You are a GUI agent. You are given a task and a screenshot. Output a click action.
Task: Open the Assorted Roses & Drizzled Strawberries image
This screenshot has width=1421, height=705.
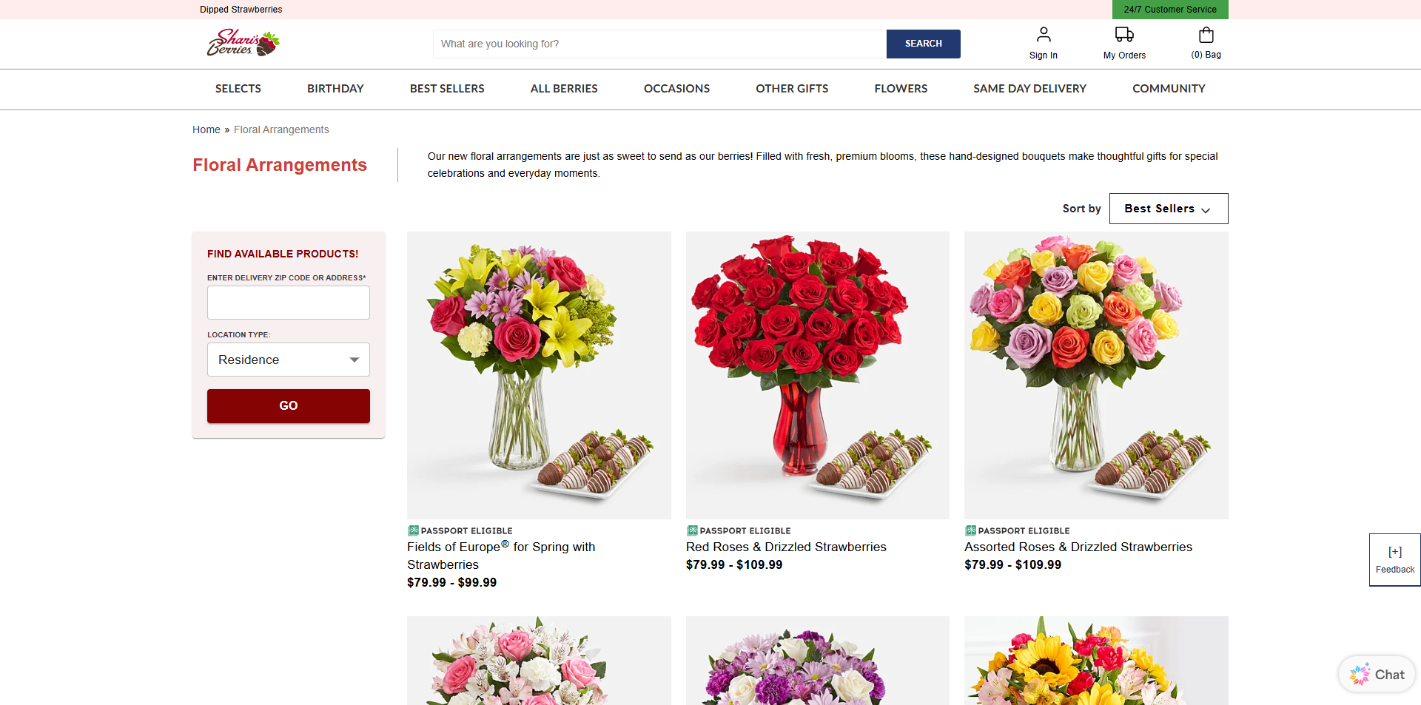pyautogui.click(x=1096, y=375)
